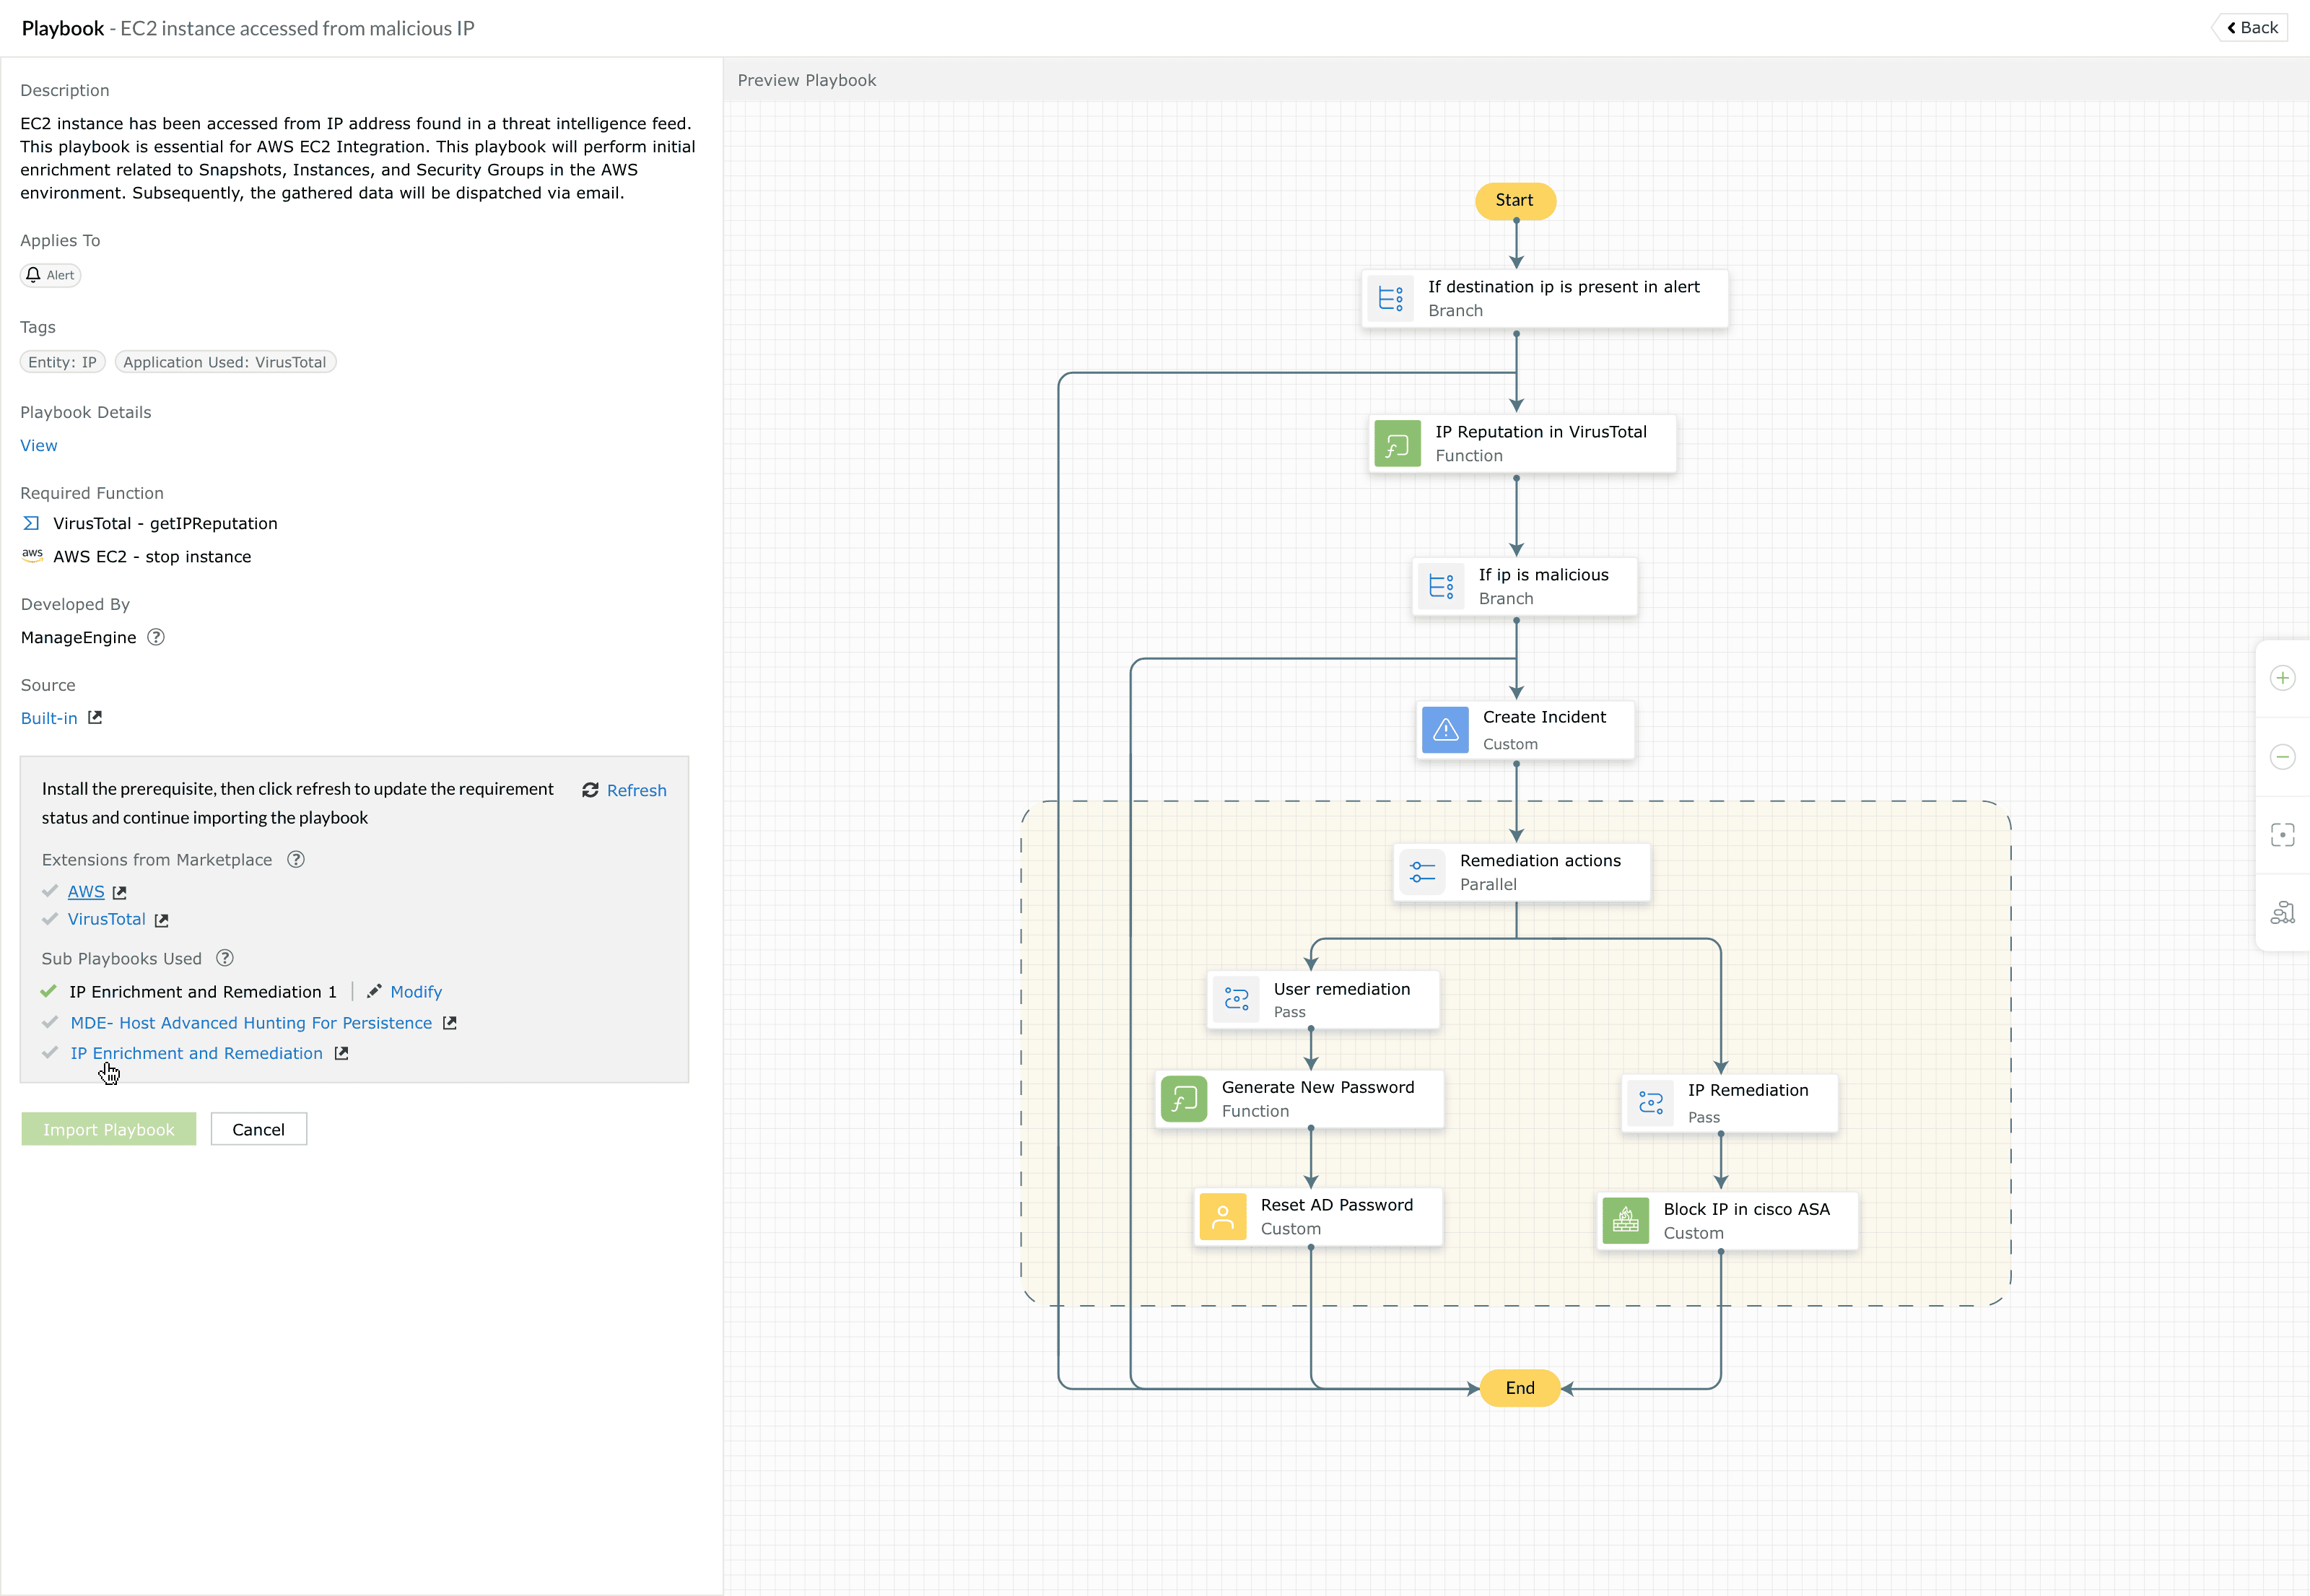Click the Application Used: VirusTotal tag
Viewport: 2310px width, 1596px height.
point(225,362)
